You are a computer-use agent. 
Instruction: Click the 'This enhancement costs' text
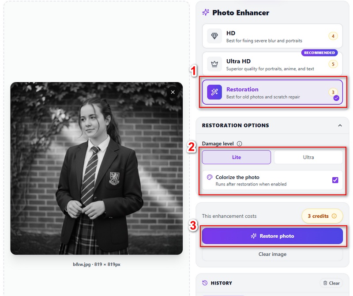(x=229, y=216)
